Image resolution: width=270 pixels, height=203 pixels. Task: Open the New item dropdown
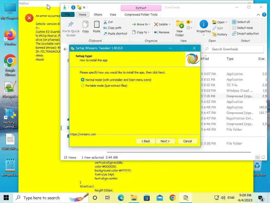(189, 22)
